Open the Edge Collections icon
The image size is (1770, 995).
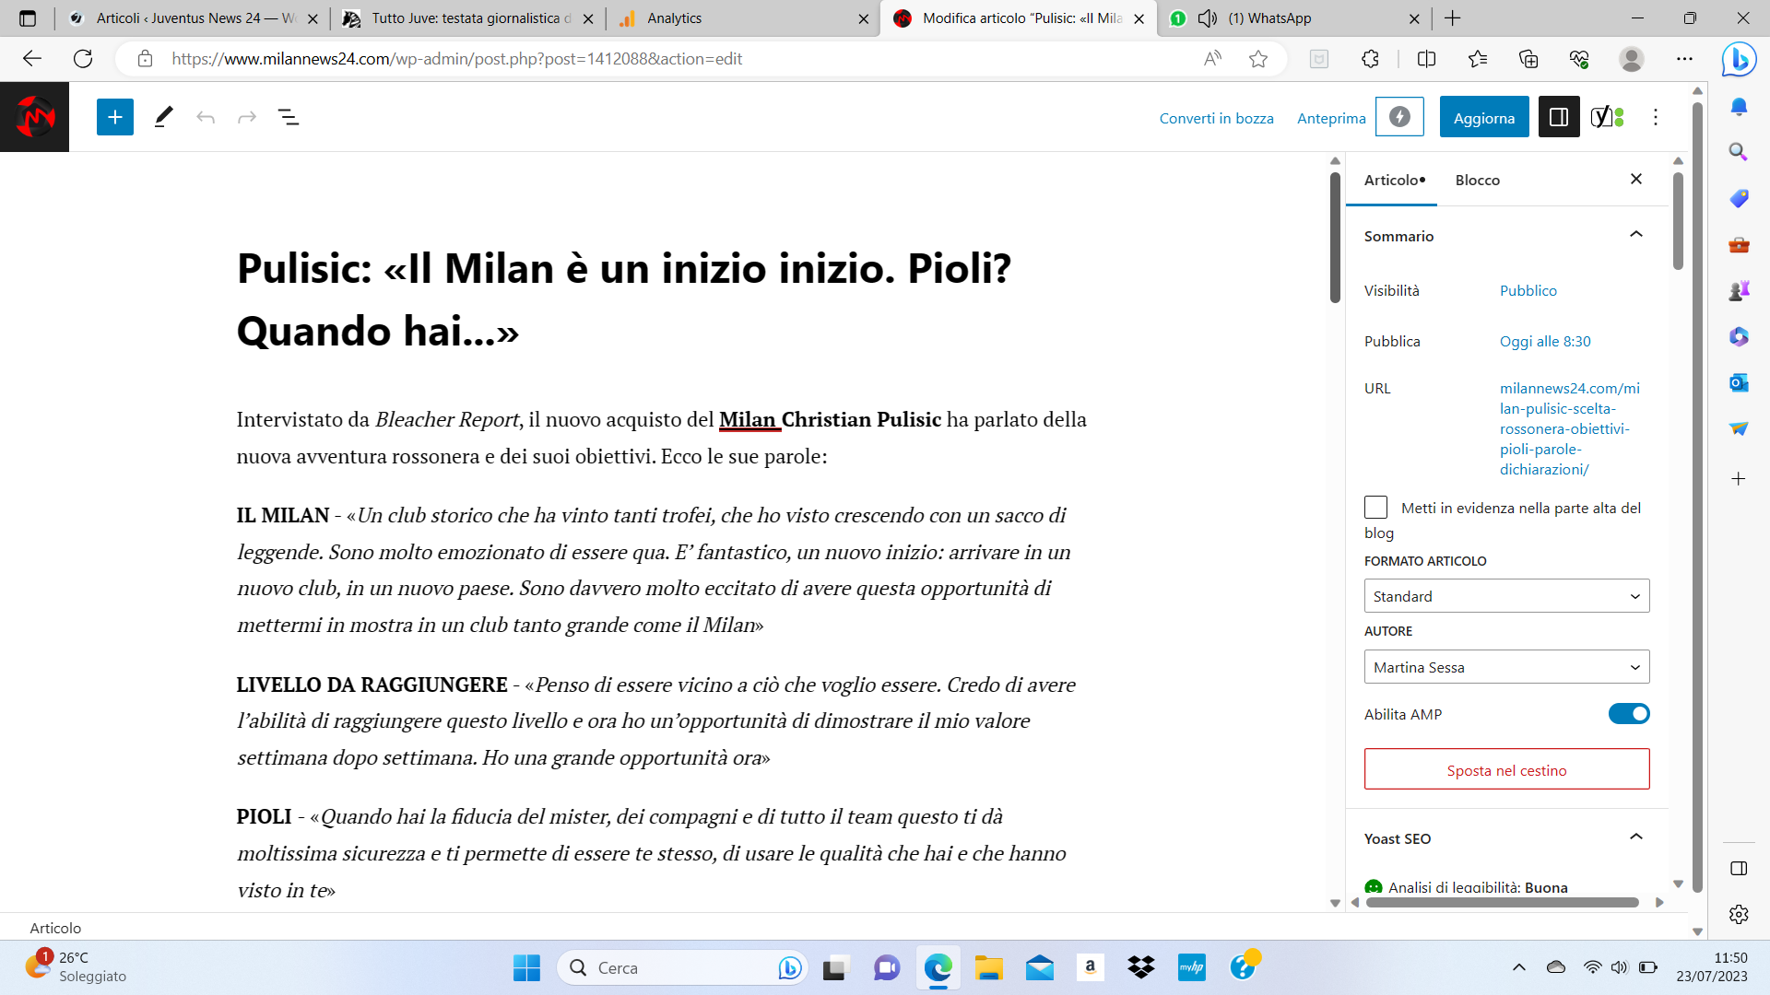(x=1528, y=59)
